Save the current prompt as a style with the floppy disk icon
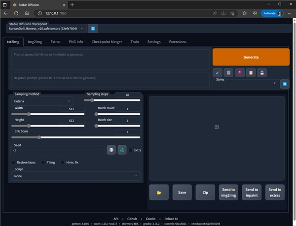 pyautogui.click(x=262, y=73)
